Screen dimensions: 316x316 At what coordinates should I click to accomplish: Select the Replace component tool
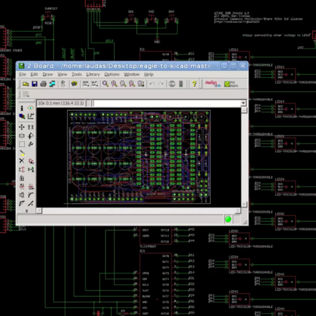click(31, 170)
